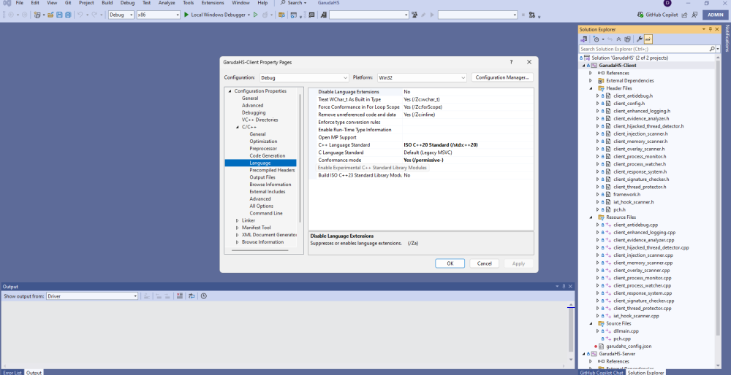
Task: Click the Solution Explorer search magnifier icon
Action: click(x=712, y=49)
